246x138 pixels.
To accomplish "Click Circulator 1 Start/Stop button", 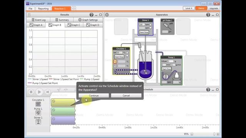I will 119,57.
